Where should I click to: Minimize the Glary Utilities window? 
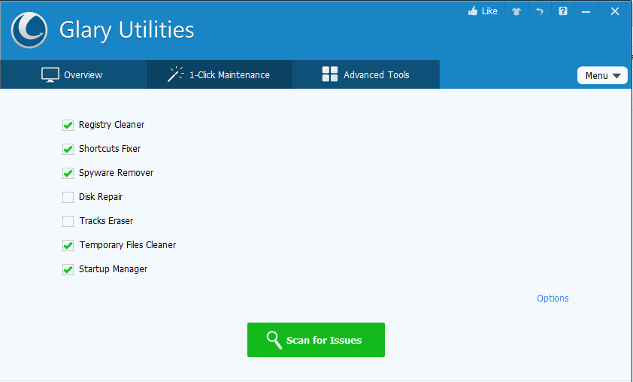[586, 12]
